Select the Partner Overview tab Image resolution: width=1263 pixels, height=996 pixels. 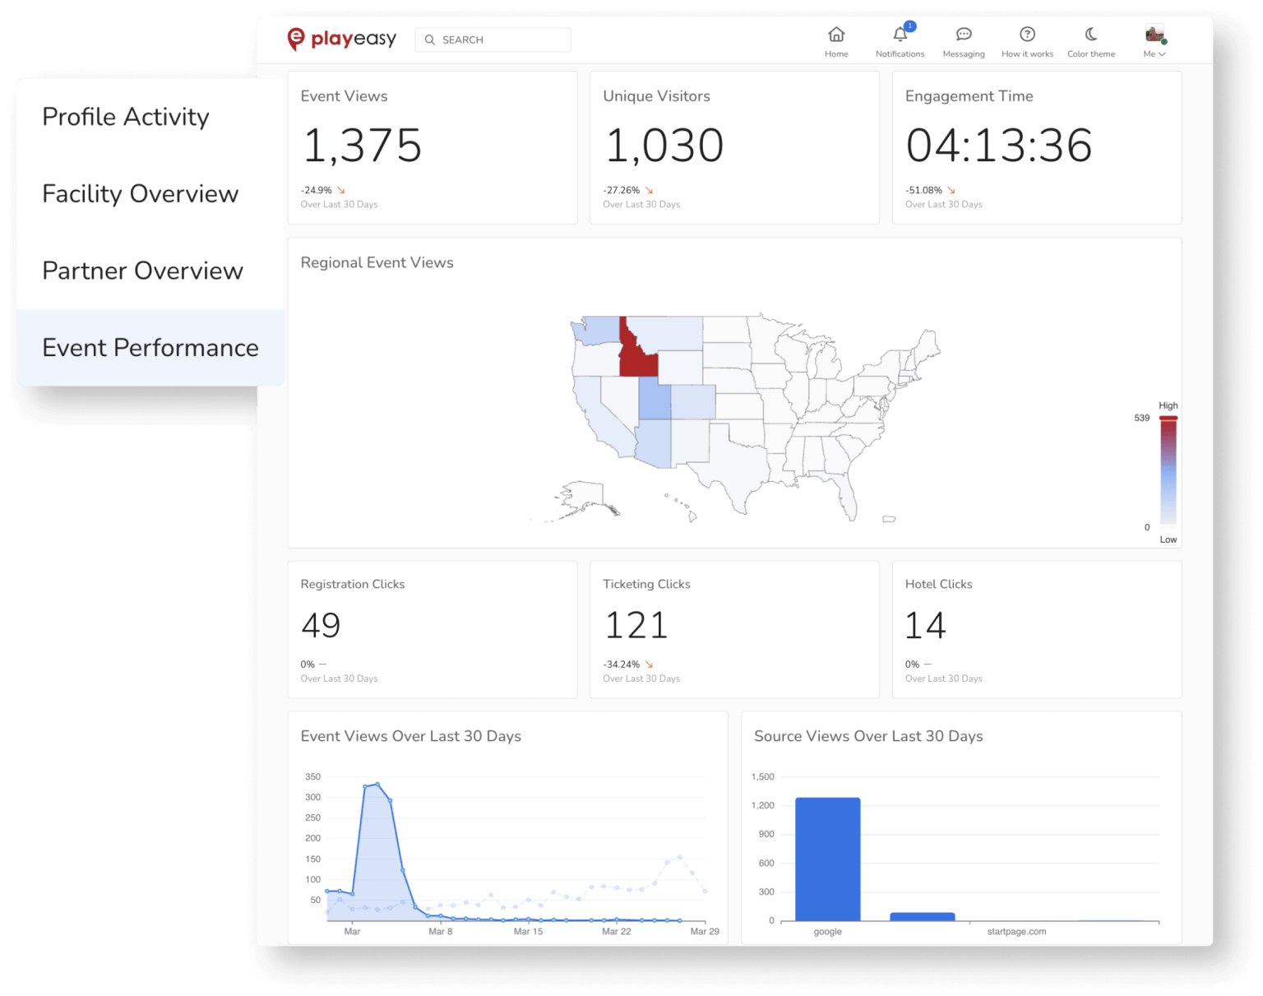tap(142, 270)
